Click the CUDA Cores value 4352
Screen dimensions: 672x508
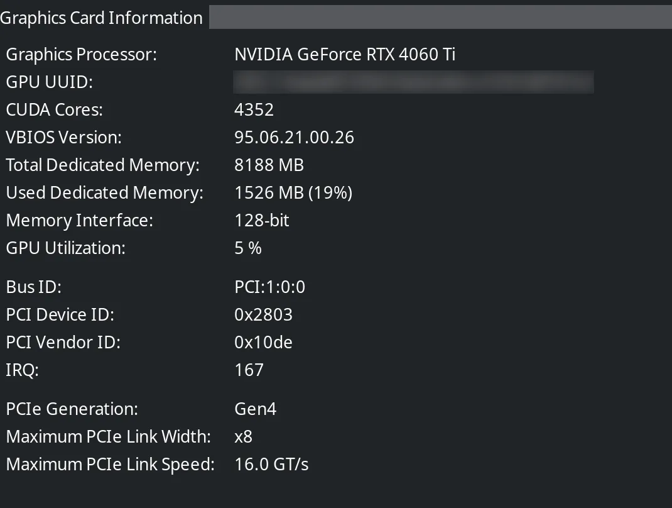click(254, 110)
